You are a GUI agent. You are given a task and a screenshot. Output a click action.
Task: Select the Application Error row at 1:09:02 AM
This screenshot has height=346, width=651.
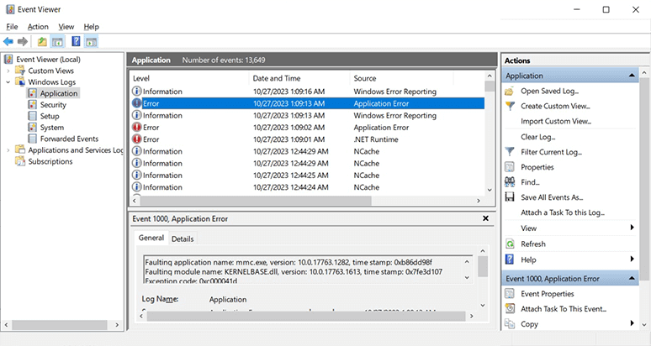coord(307,127)
